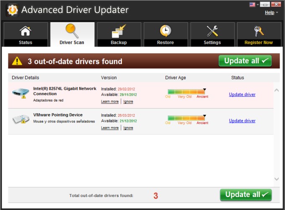285x210 pixels.
Task: Expand the dropdown arrow next to Help
Action: pos(277,13)
